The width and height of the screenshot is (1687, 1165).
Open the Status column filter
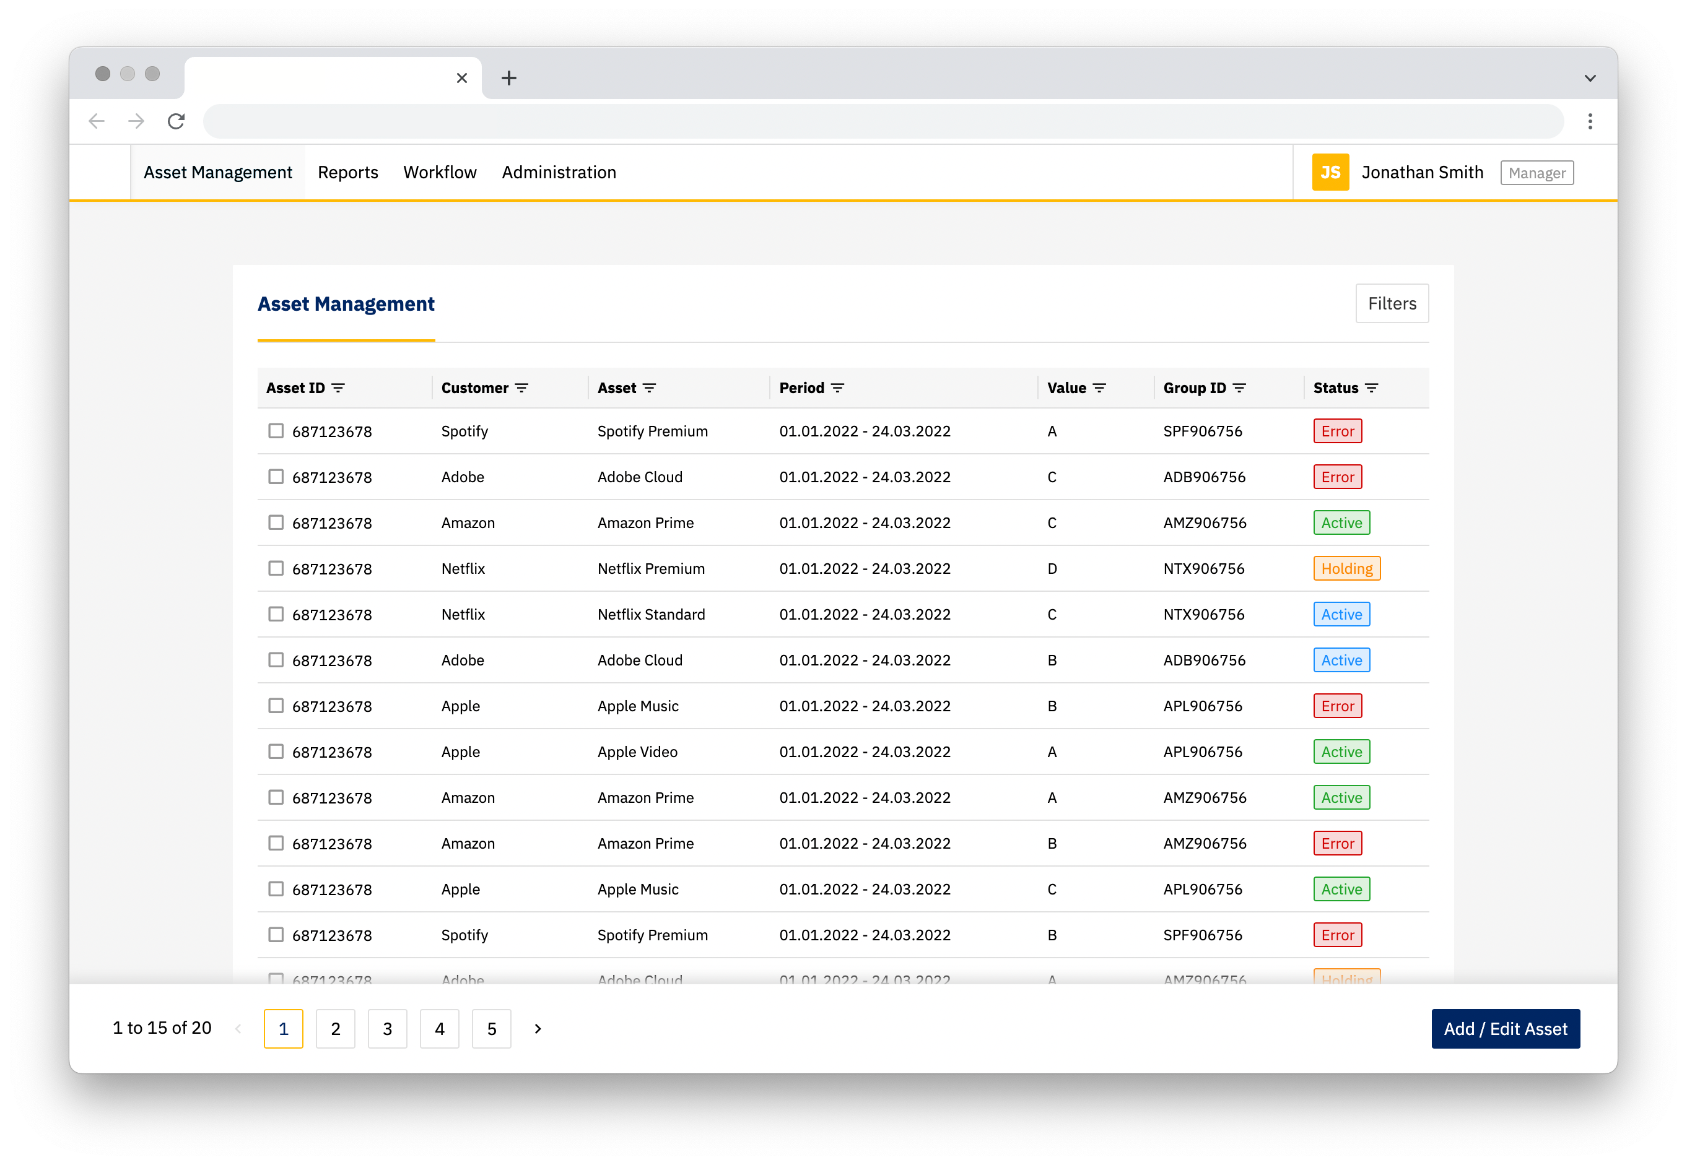(x=1371, y=388)
